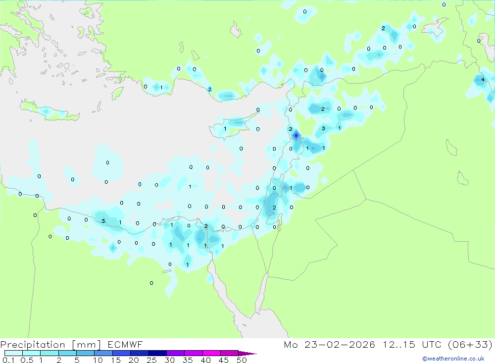This screenshot has height=363, width=495.
Task: Select the 2–5 mm legend color swatch
Action: pyautogui.click(x=67, y=353)
